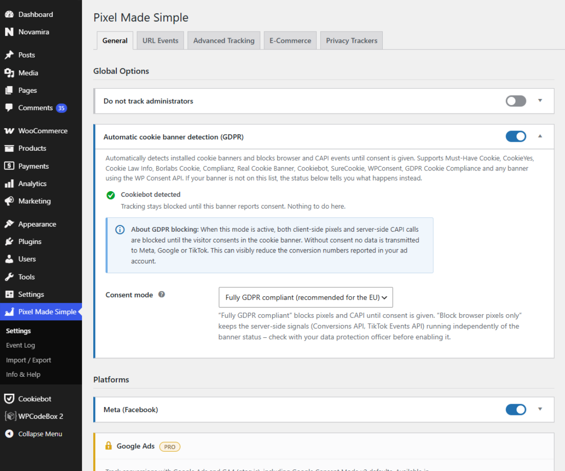The height and width of the screenshot is (471, 565).
Task: Click the Settings sliders icon
Action: click(9, 294)
